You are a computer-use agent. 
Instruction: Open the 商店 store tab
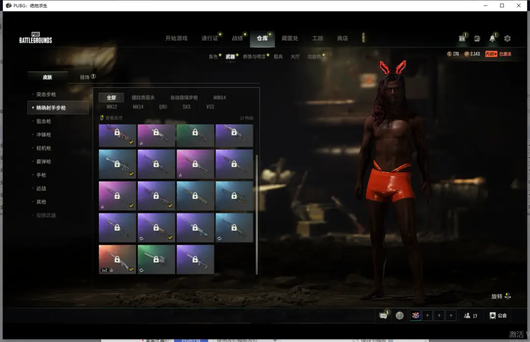click(x=343, y=38)
